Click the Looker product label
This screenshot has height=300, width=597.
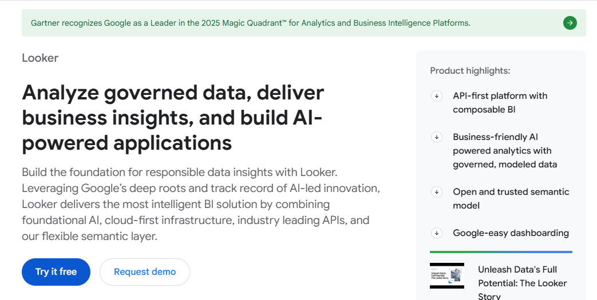point(40,58)
